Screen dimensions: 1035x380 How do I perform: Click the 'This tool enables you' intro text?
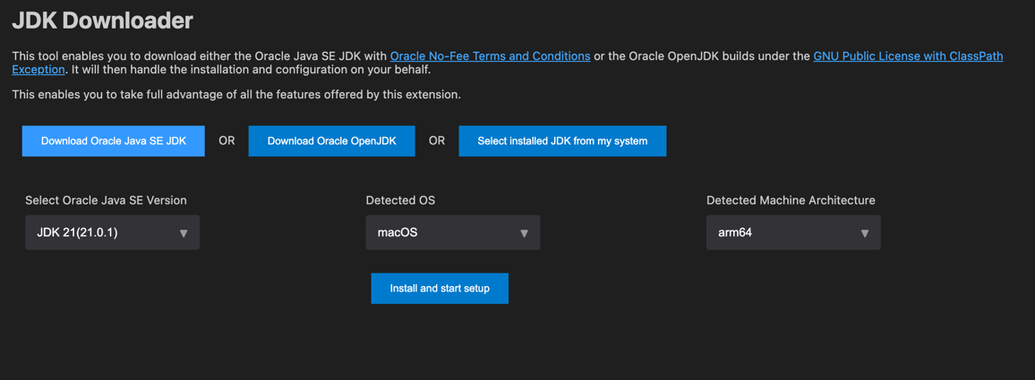point(199,56)
